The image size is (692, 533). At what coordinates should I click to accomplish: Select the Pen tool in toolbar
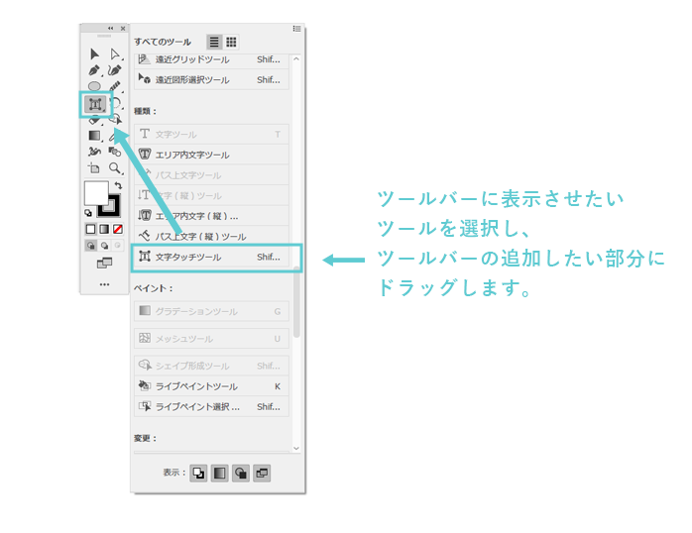pyautogui.click(x=95, y=71)
